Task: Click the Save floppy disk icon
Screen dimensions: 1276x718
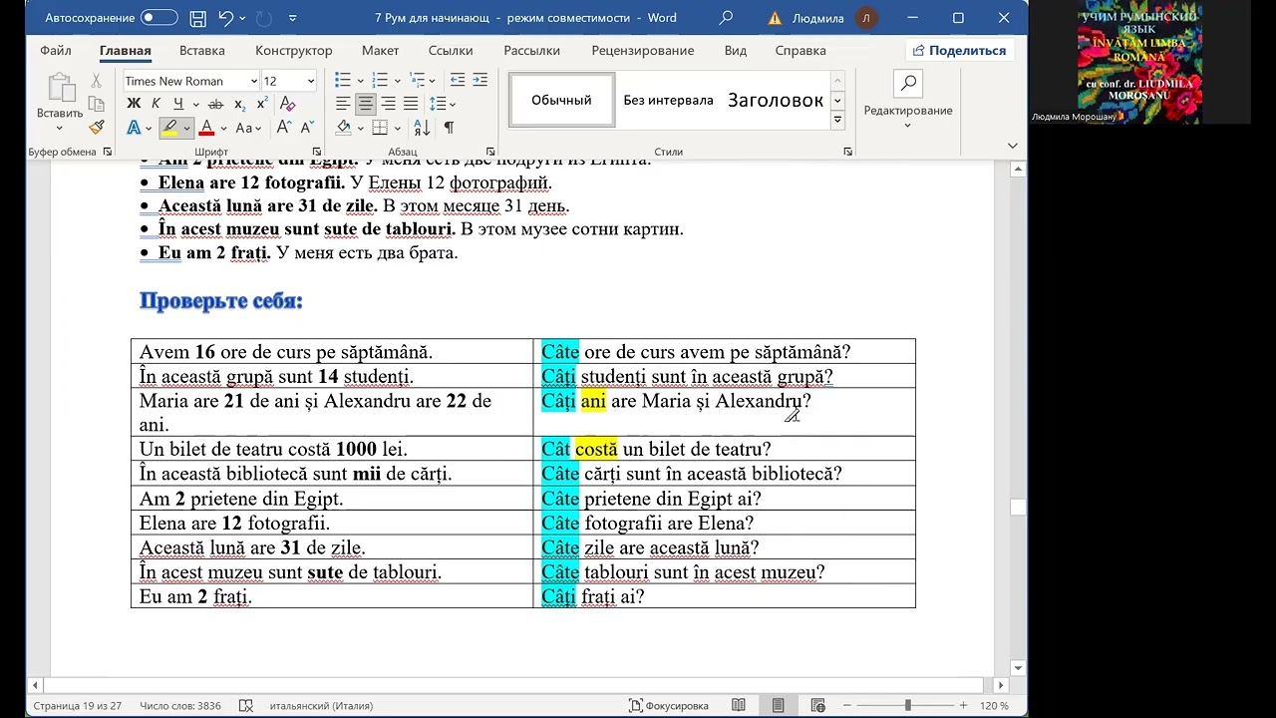Action: 197,18
